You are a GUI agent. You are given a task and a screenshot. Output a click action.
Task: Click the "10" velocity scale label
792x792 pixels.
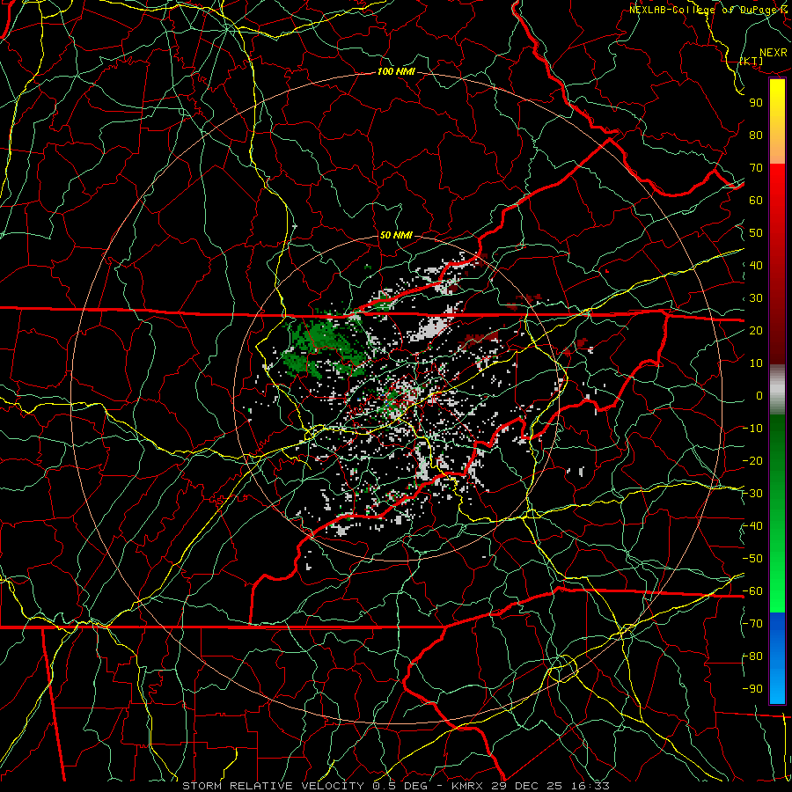756,363
